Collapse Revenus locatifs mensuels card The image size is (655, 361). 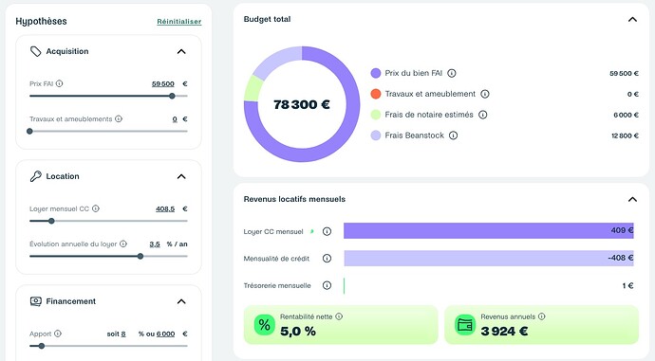(x=632, y=199)
